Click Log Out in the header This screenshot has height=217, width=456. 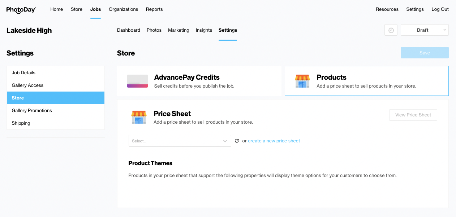pyautogui.click(x=440, y=9)
